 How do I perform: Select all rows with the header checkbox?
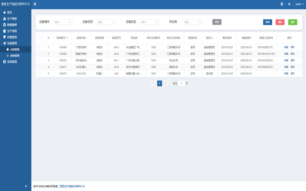[39, 37]
